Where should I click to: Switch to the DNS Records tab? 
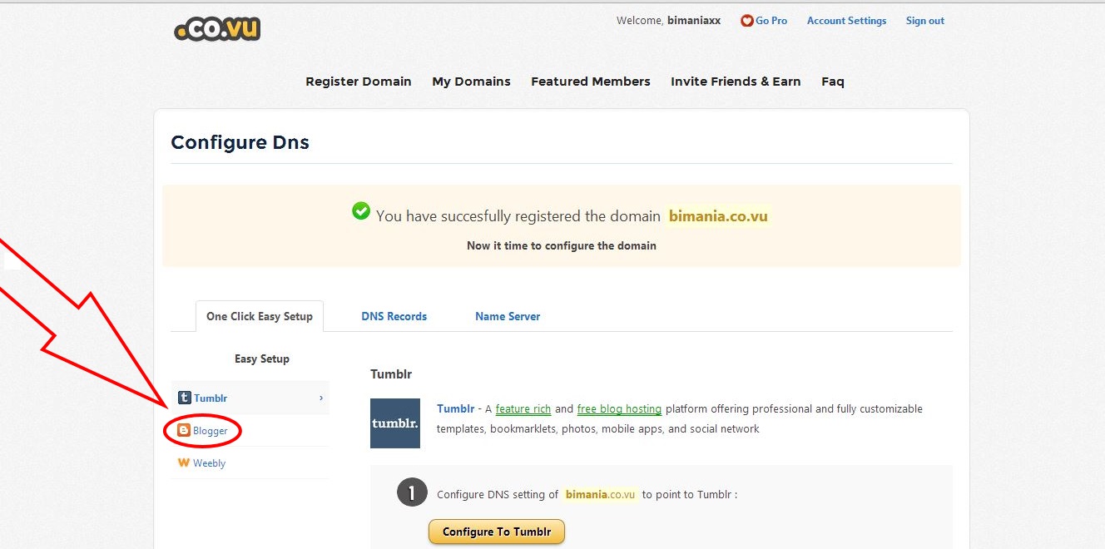pos(394,316)
